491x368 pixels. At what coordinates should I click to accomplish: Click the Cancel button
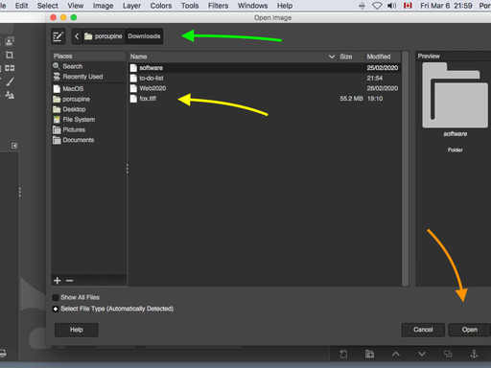[x=423, y=330]
